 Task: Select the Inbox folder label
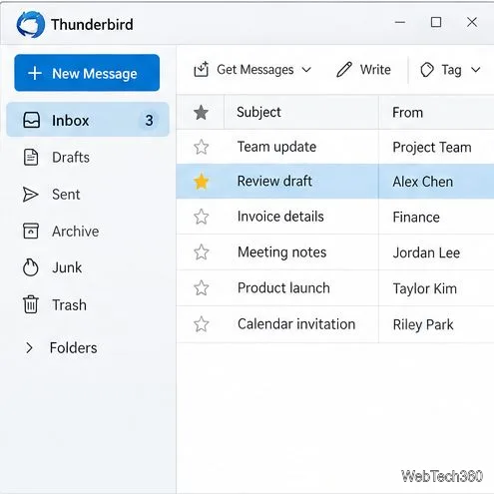[71, 121]
